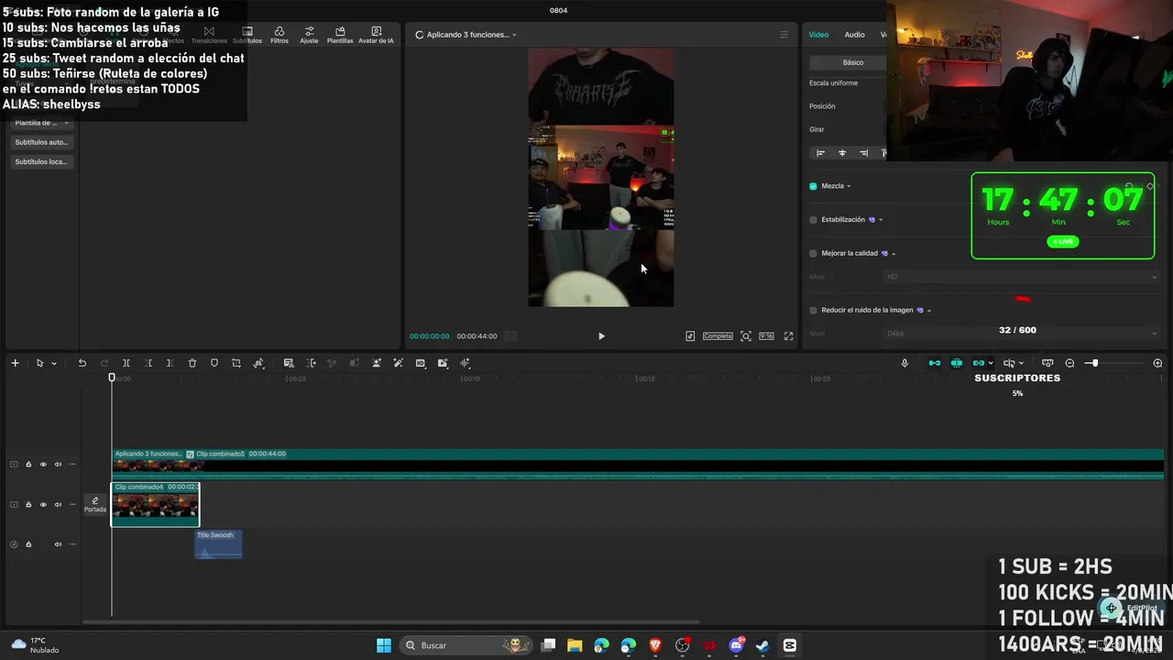Toggle the Mezcla checkbox
This screenshot has height=660, width=1173.
[x=813, y=186]
